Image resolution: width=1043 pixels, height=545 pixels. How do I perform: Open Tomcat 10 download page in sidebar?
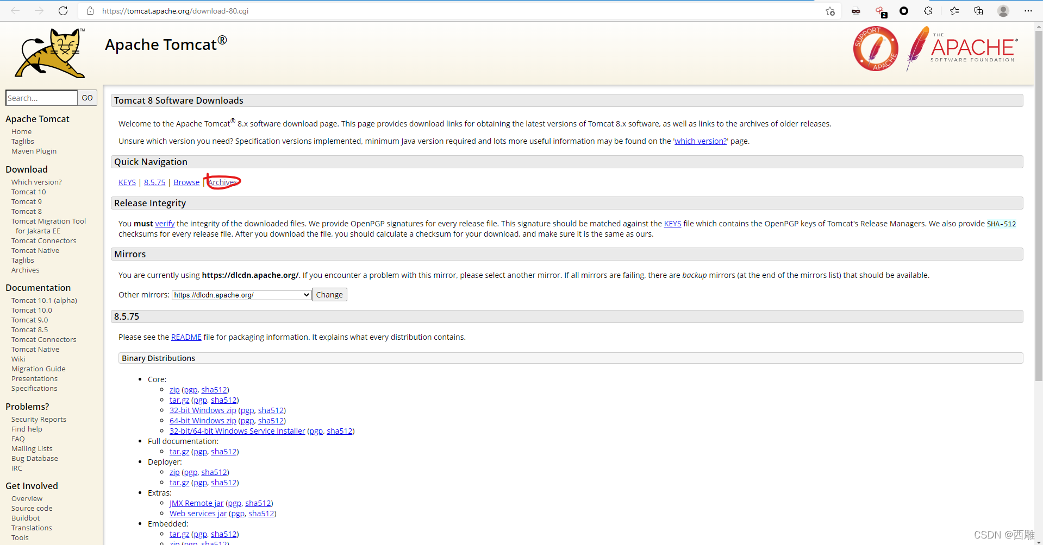tap(29, 192)
